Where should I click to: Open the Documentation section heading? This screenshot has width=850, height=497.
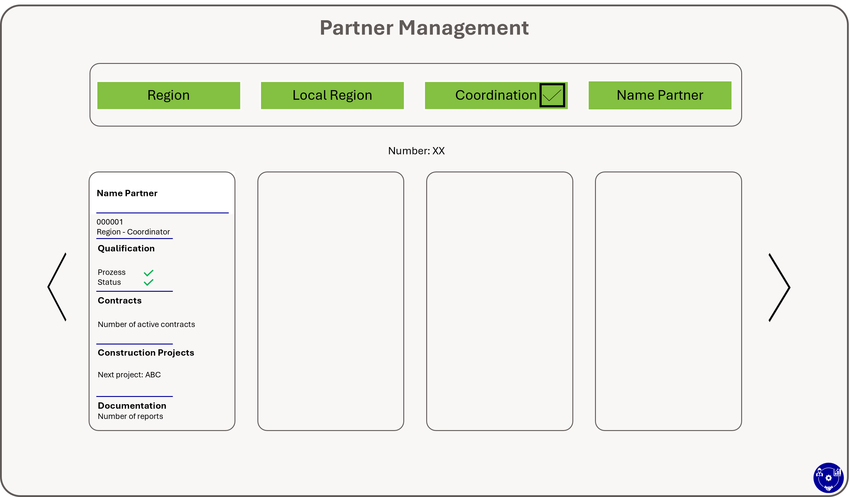(x=132, y=406)
